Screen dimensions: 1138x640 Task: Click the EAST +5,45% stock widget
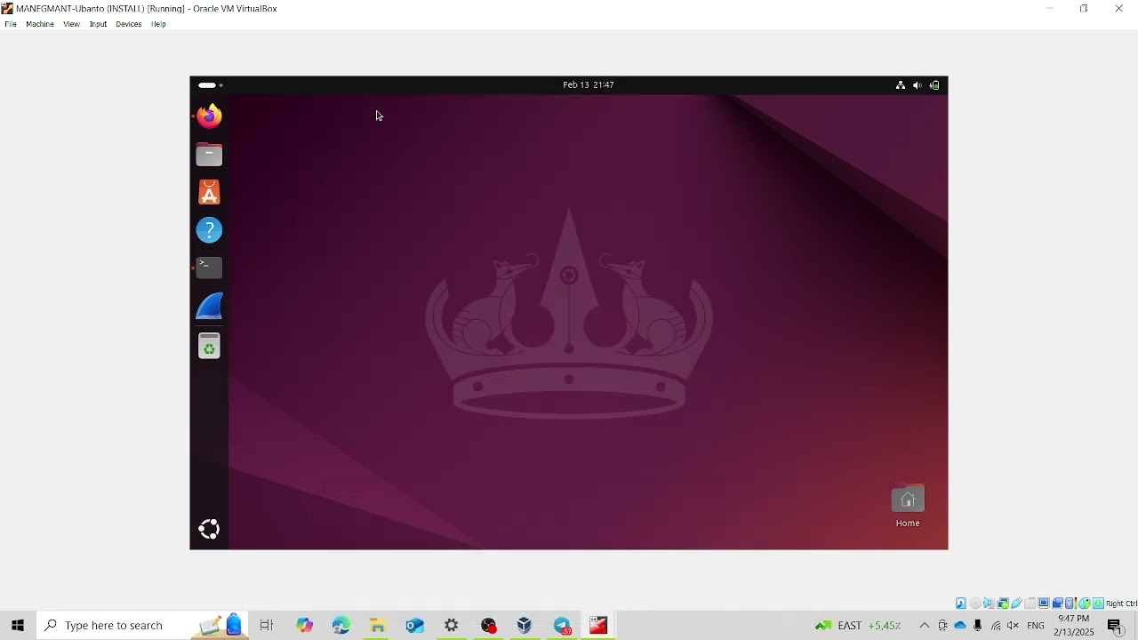[x=859, y=626]
